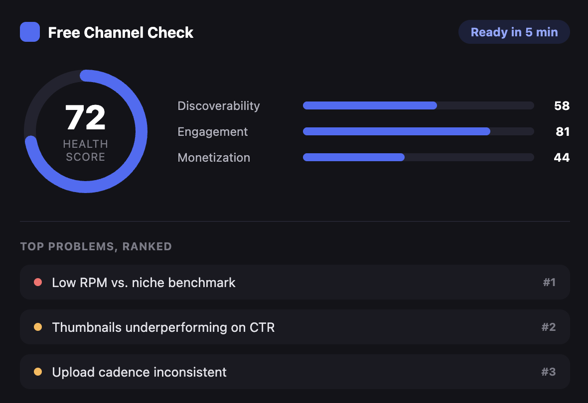
Task: Click the #3 rank label
Action: [549, 372]
